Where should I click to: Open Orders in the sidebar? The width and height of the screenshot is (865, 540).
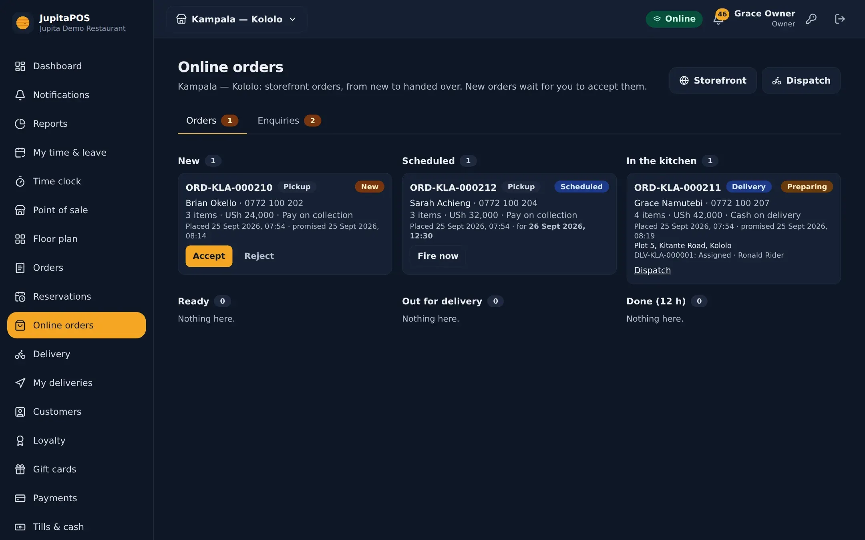click(76, 268)
